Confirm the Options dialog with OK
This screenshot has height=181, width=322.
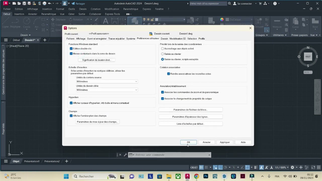point(188,142)
